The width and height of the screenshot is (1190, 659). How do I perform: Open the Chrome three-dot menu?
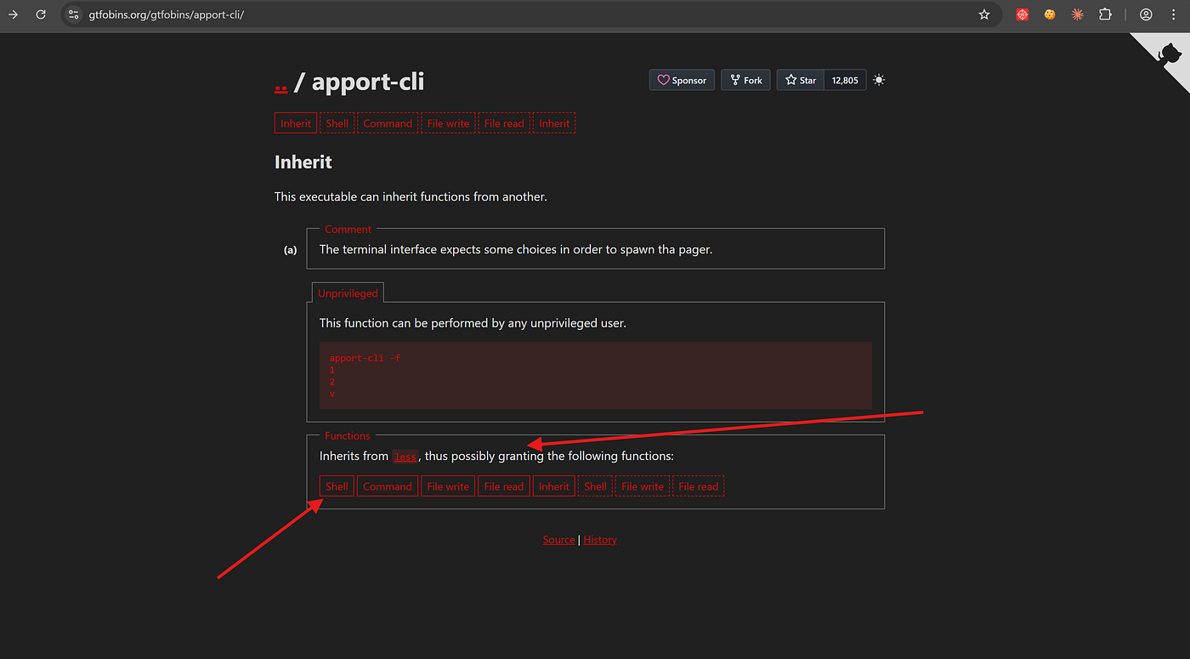click(x=1174, y=14)
